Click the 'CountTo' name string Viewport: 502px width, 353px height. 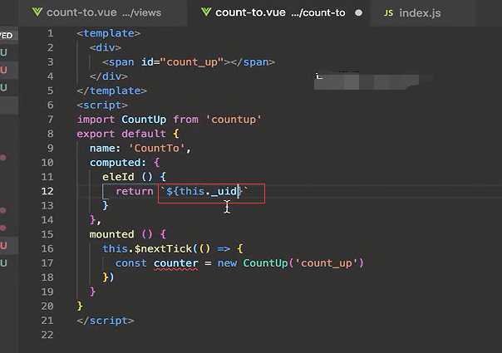156,148
